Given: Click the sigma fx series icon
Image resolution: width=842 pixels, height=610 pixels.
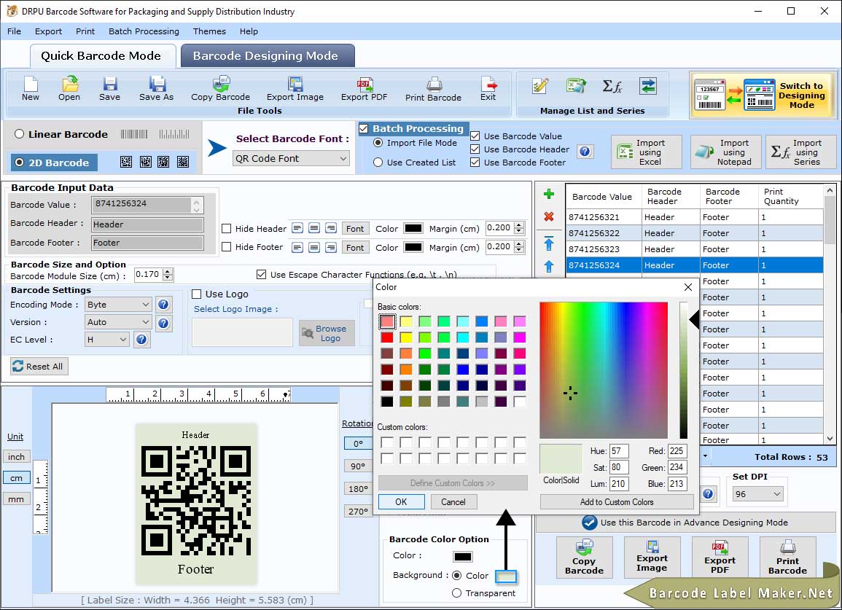Looking at the screenshot, I should click(x=612, y=86).
